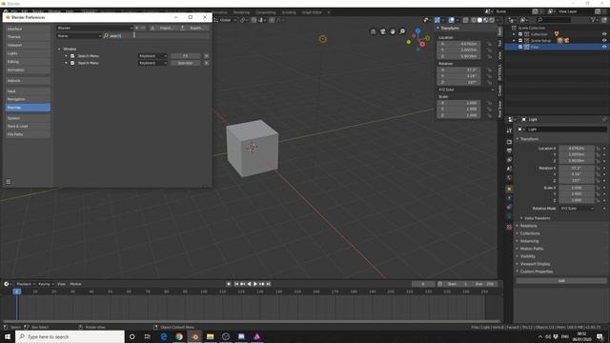
Task: Open the Playback menu in timeline
Action: (x=26, y=284)
